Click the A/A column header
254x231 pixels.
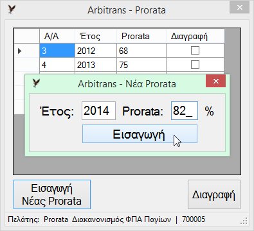[x=57, y=36]
